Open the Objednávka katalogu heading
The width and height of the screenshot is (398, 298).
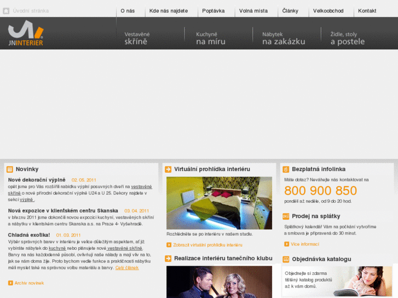pos(321,259)
